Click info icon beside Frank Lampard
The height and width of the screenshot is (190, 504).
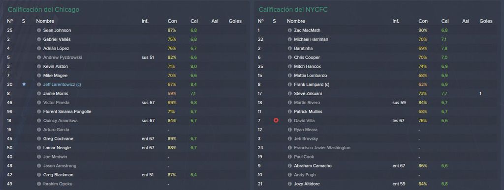[289, 84]
